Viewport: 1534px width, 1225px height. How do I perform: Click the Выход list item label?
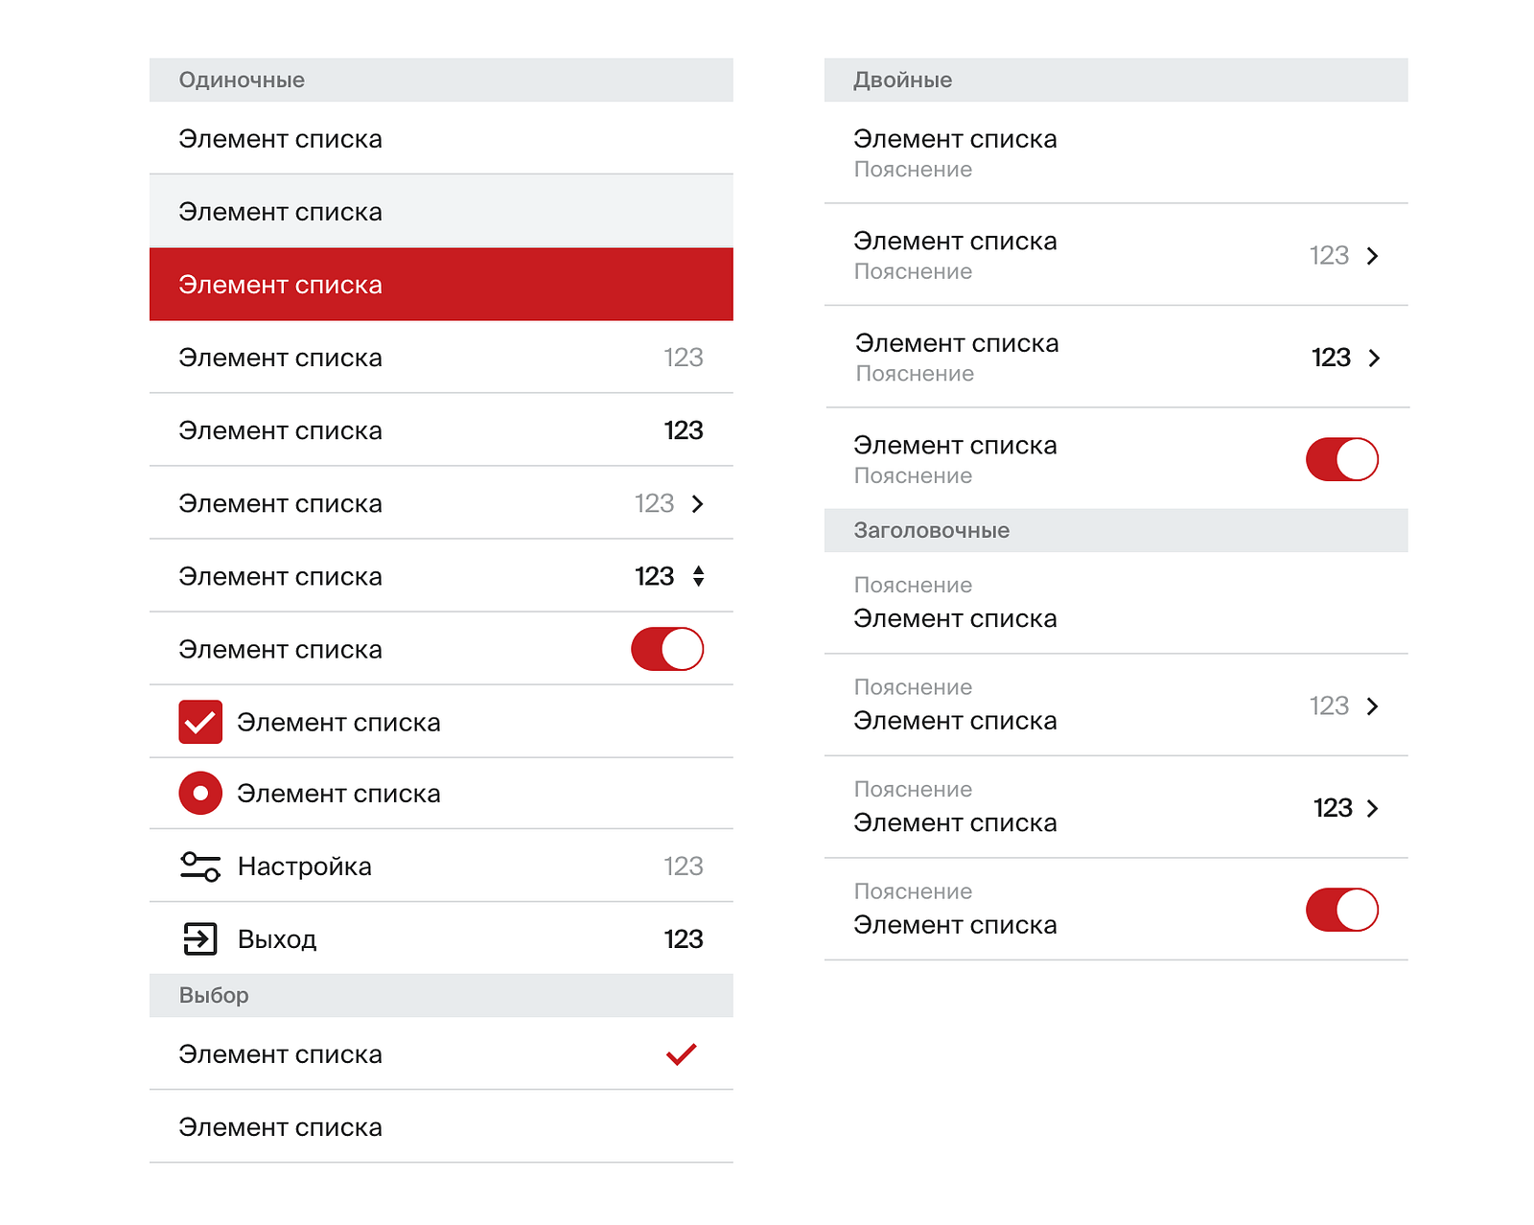(277, 939)
